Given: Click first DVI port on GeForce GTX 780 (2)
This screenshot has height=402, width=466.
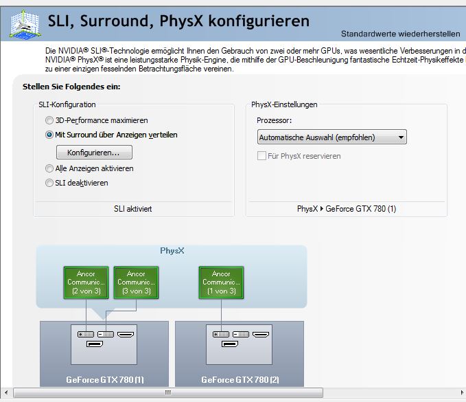Looking at the screenshot, I should pos(221,335).
